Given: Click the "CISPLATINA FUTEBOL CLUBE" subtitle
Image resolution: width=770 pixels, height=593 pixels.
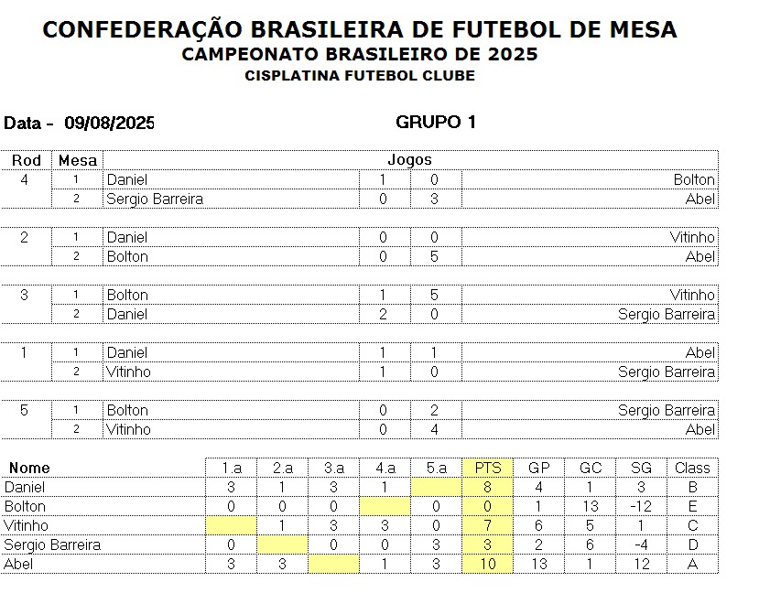Looking at the screenshot, I should coord(360,76).
